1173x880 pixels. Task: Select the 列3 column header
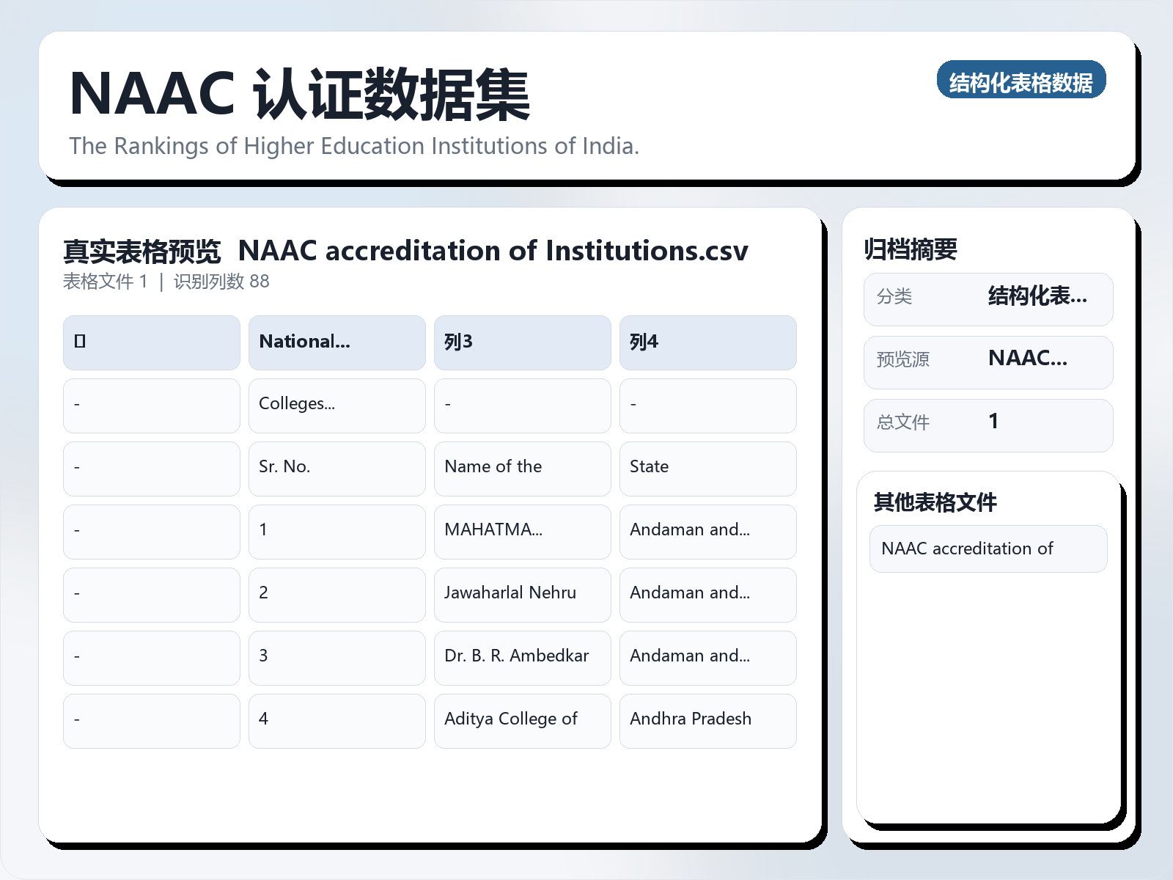tap(522, 342)
